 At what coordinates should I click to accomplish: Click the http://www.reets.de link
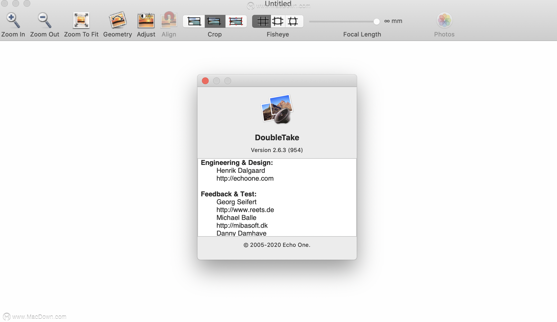click(245, 210)
